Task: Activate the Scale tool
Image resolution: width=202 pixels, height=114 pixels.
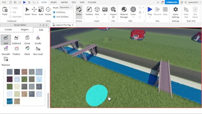Action: tap(41, 11)
